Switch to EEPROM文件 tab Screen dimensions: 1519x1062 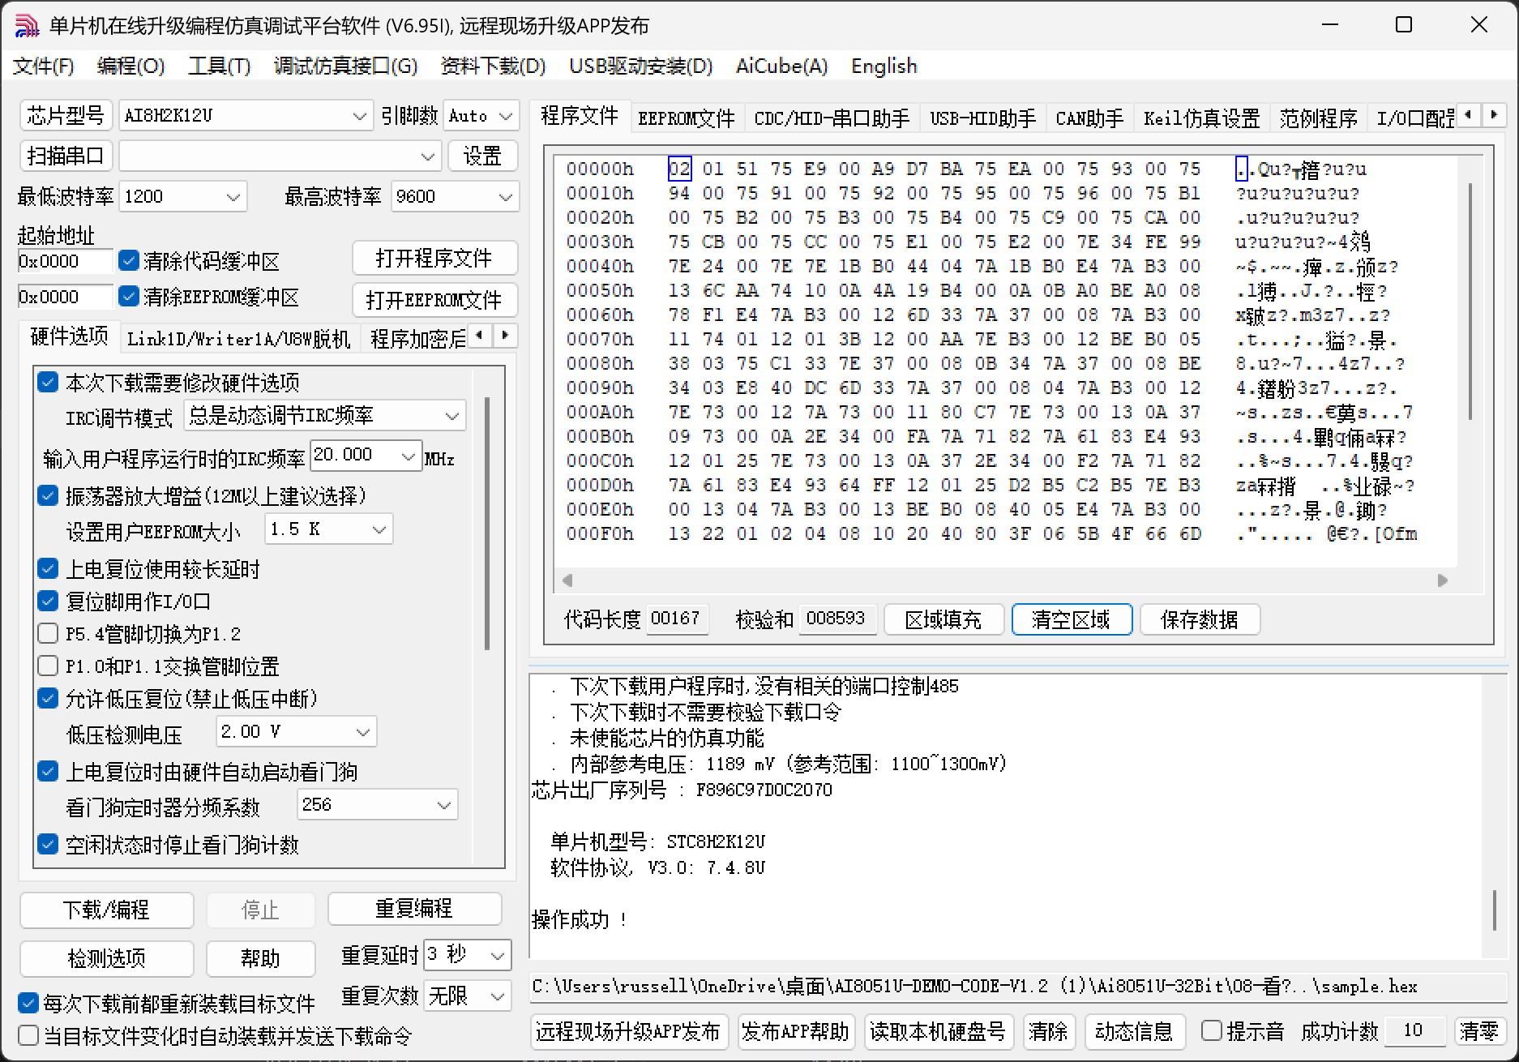tap(686, 118)
